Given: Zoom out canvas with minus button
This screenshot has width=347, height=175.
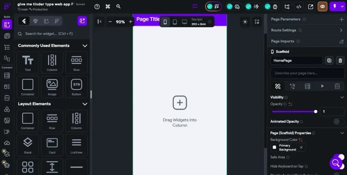Looking at the screenshot, I should point(110,22).
